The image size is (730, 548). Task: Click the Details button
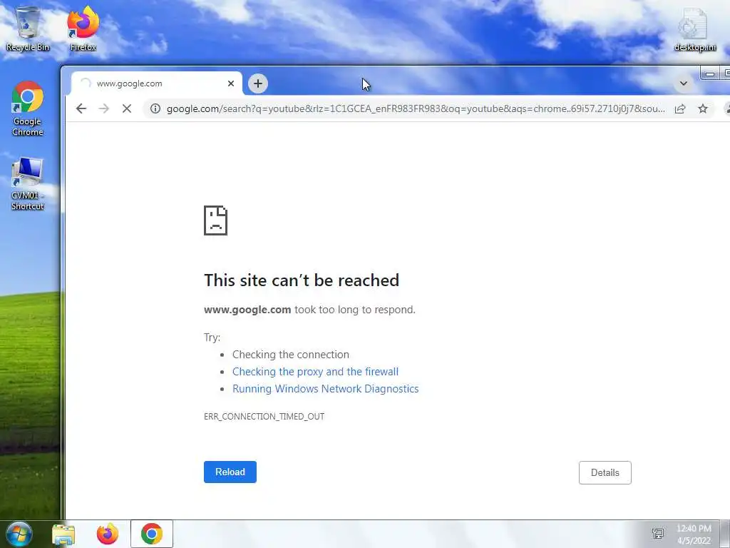[605, 472]
